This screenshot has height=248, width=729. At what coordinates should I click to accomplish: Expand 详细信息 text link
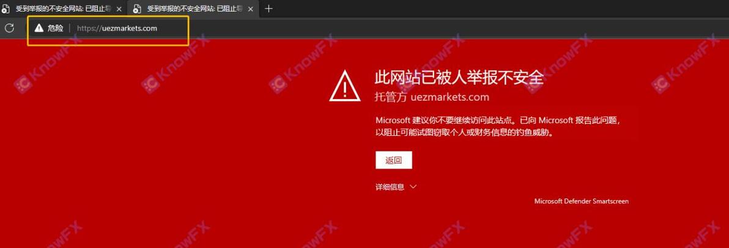(390, 187)
